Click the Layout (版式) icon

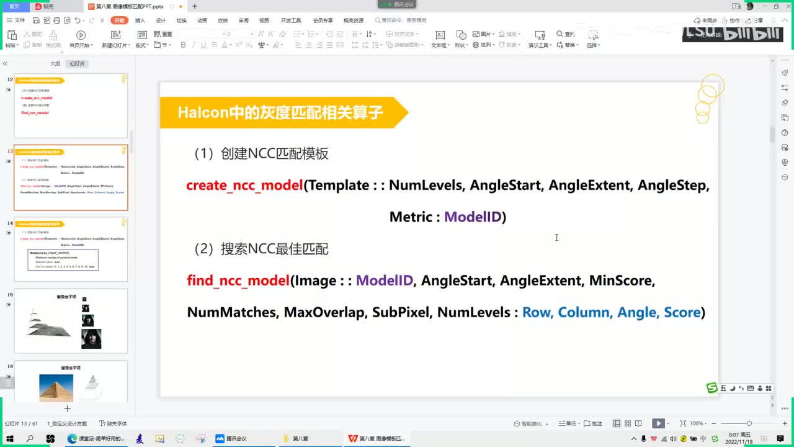pos(142,35)
